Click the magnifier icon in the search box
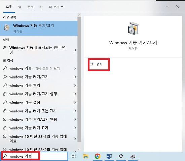This screenshot has height=161, width=185. pyautogui.click(x=5, y=156)
